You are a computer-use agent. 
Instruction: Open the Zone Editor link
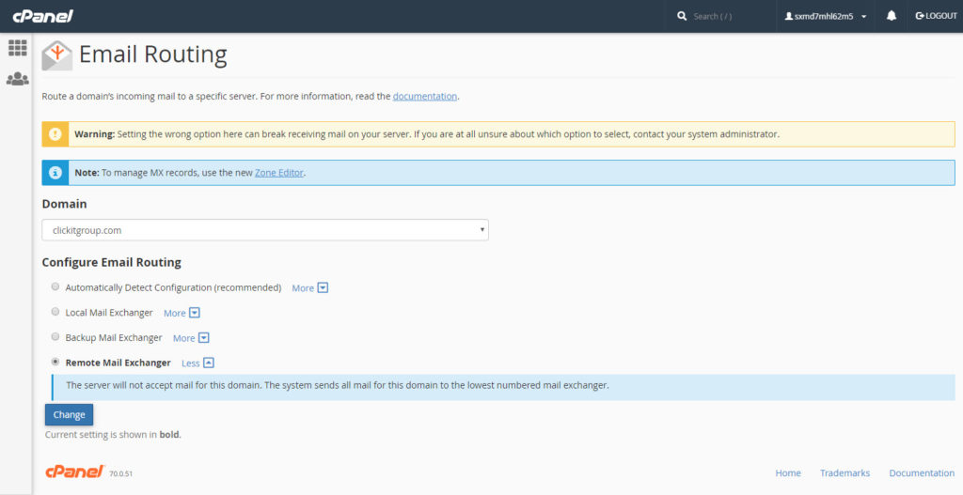(x=279, y=173)
